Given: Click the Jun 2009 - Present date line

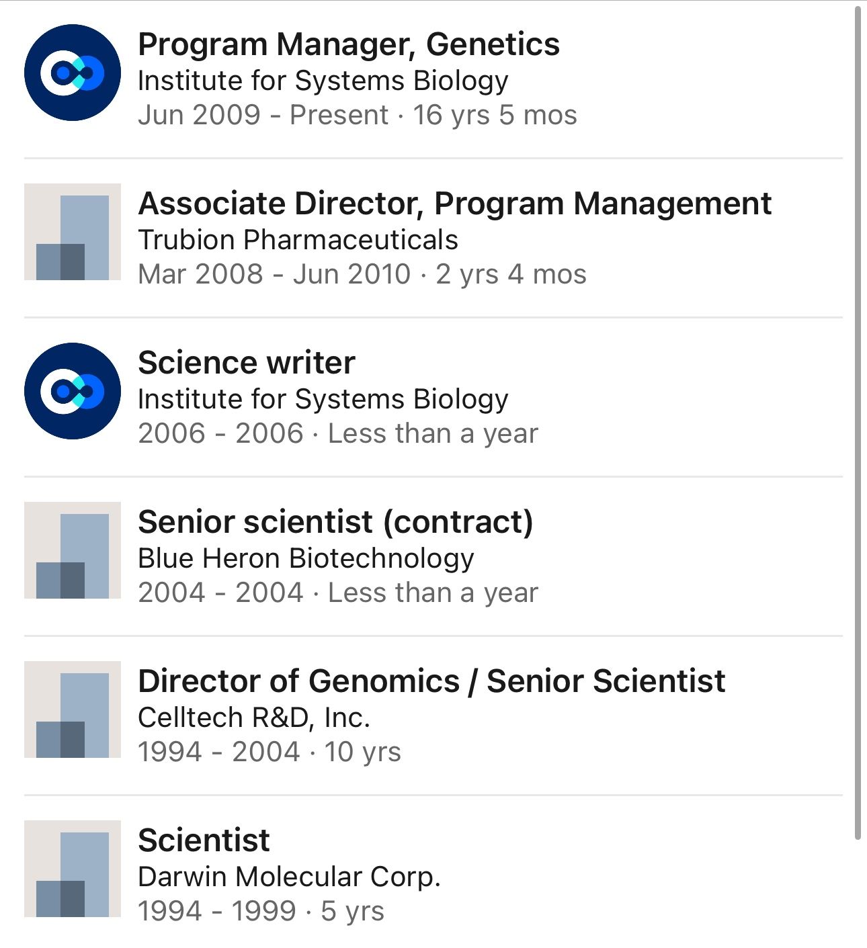Looking at the screenshot, I should (357, 115).
